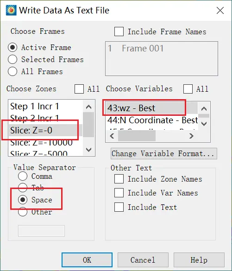232x271 pixels.
Task: Select variable 44:N Coordinate - Best
Action: click(x=152, y=120)
